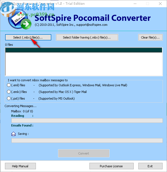Click the 'Converting Messages...' label
The width and height of the screenshot is (167, 172).
click(x=21, y=106)
